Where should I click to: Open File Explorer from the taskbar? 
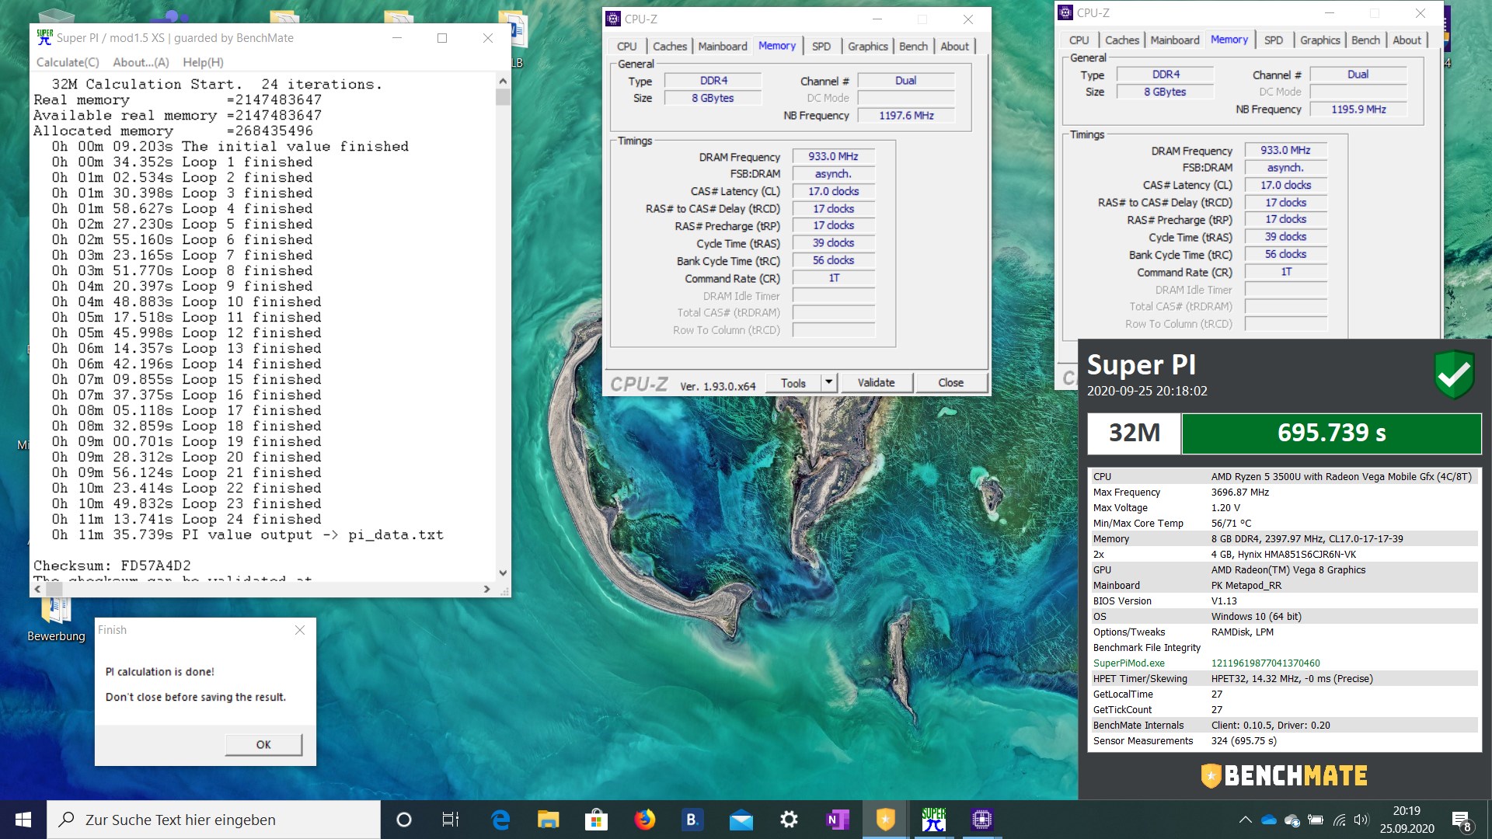[x=548, y=820]
